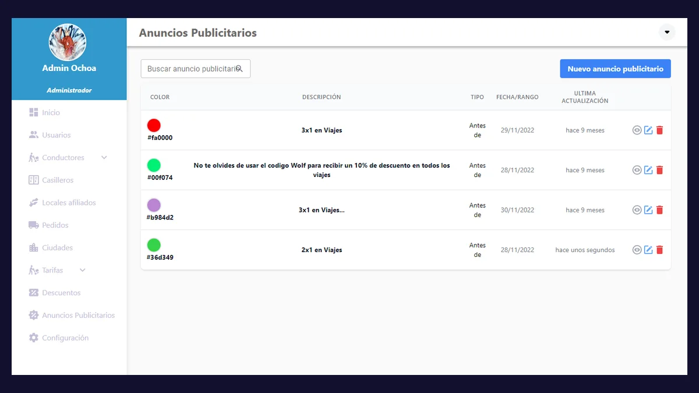Open Locales afiliados section
699x393 pixels.
[69, 203]
